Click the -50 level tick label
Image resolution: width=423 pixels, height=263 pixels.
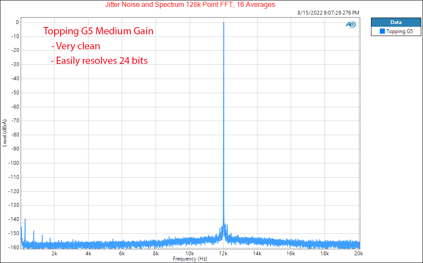tap(15, 93)
